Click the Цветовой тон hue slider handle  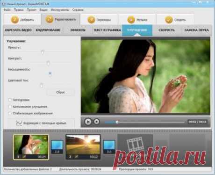[x=42, y=85]
